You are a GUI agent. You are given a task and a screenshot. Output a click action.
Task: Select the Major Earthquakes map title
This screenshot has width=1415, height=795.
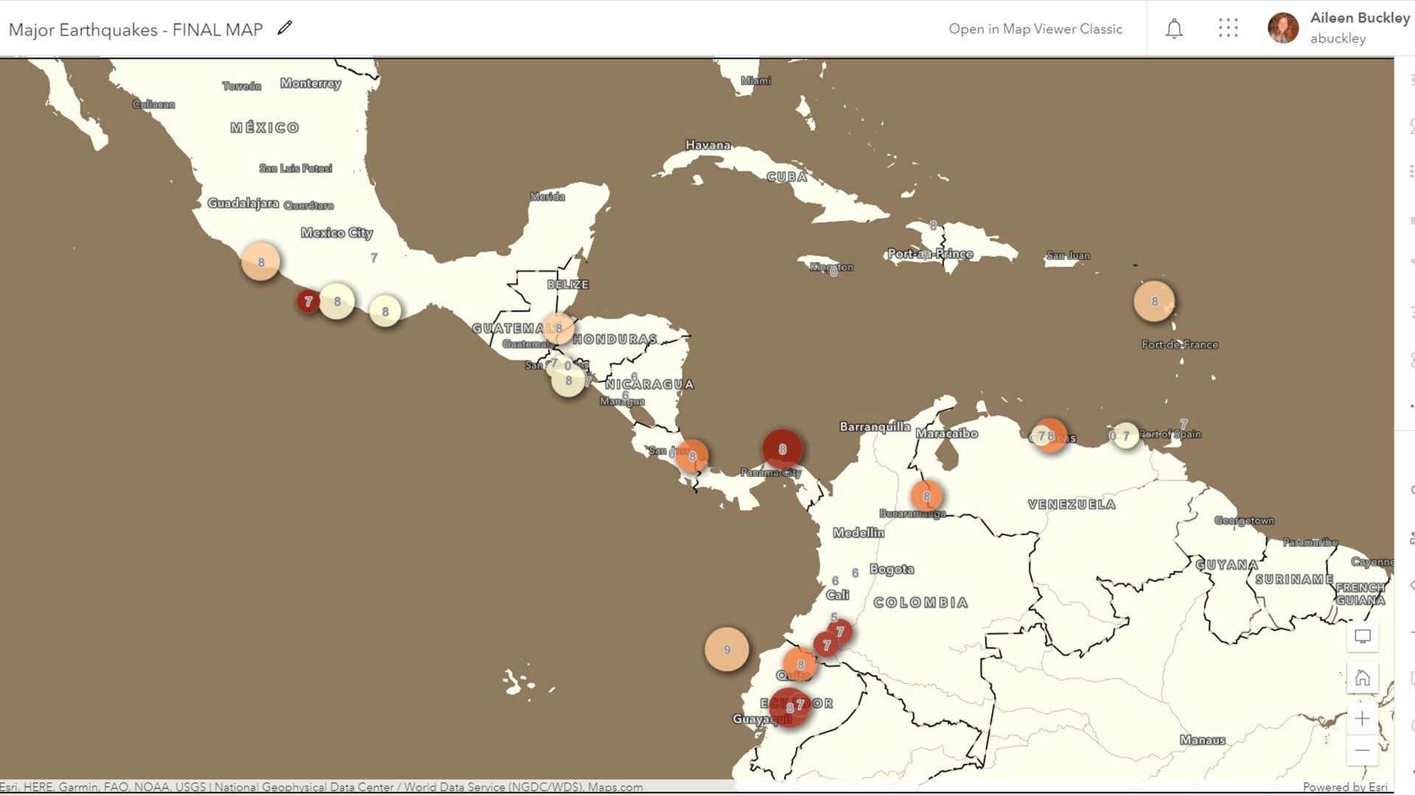click(136, 29)
